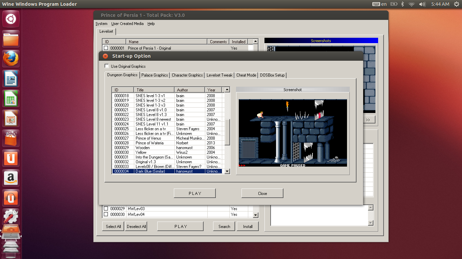Click the Install button

(248, 226)
